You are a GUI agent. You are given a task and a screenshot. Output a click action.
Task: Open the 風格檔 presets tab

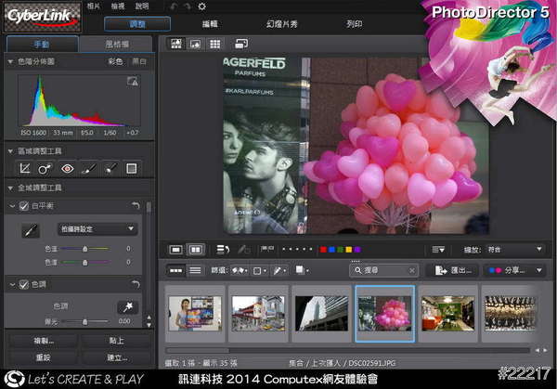(x=115, y=45)
